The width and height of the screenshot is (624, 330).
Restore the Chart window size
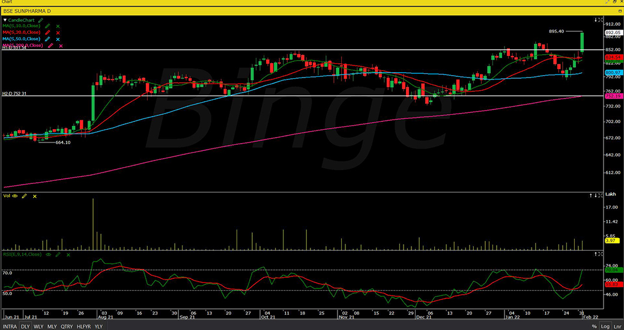point(615,2)
